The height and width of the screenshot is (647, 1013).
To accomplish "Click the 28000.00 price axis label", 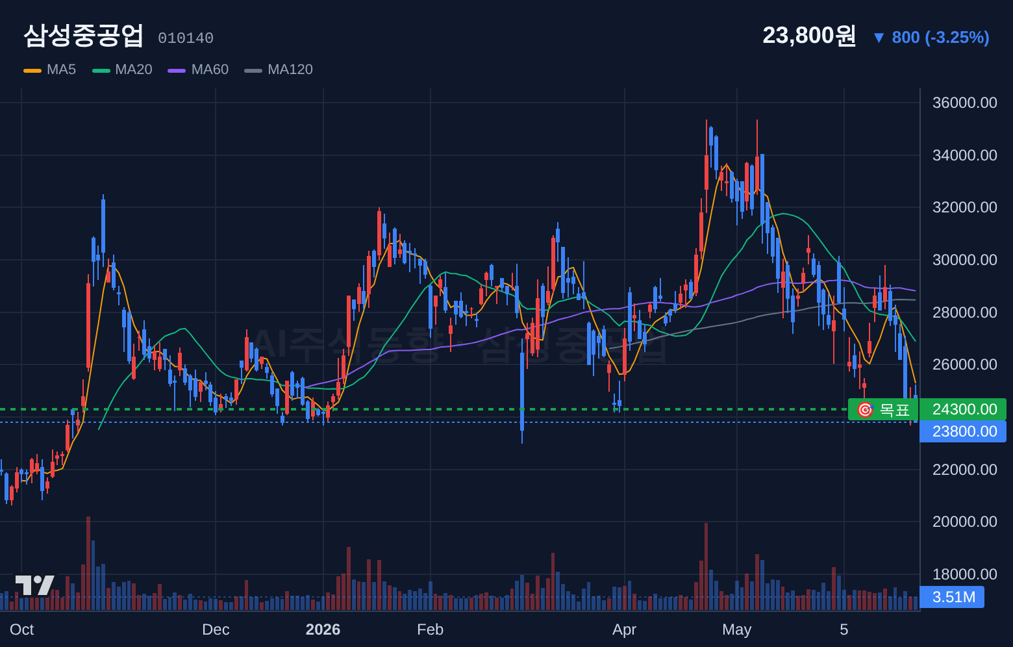I will click(964, 312).
